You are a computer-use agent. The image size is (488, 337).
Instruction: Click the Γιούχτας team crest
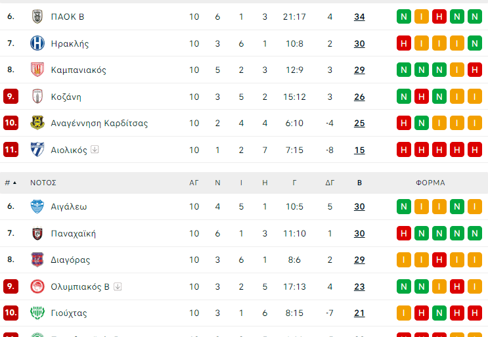(x=37, y=313)
